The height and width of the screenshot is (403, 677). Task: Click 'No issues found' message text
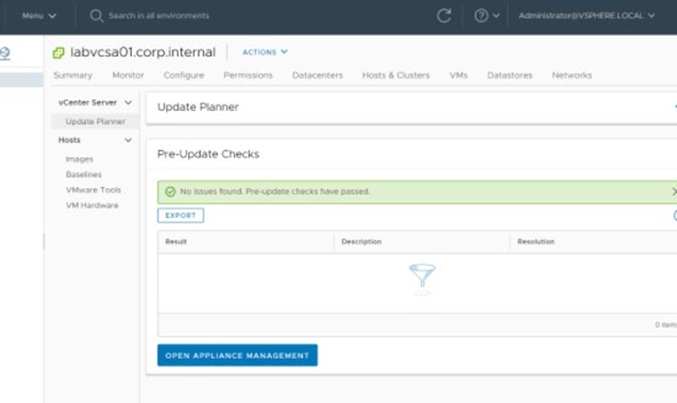[275, 191]
